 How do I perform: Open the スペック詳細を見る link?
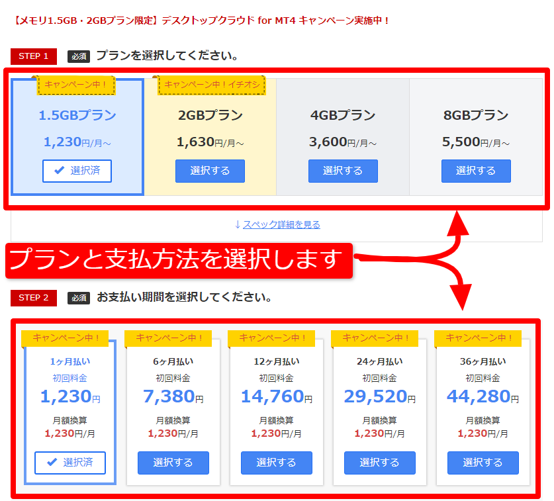click(281, 224)
